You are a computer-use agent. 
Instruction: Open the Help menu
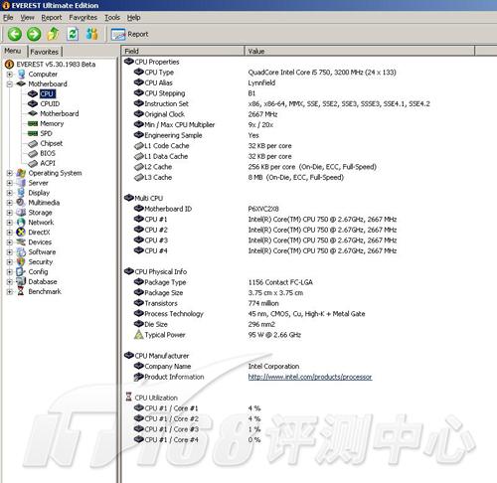(x=133, y=17)
